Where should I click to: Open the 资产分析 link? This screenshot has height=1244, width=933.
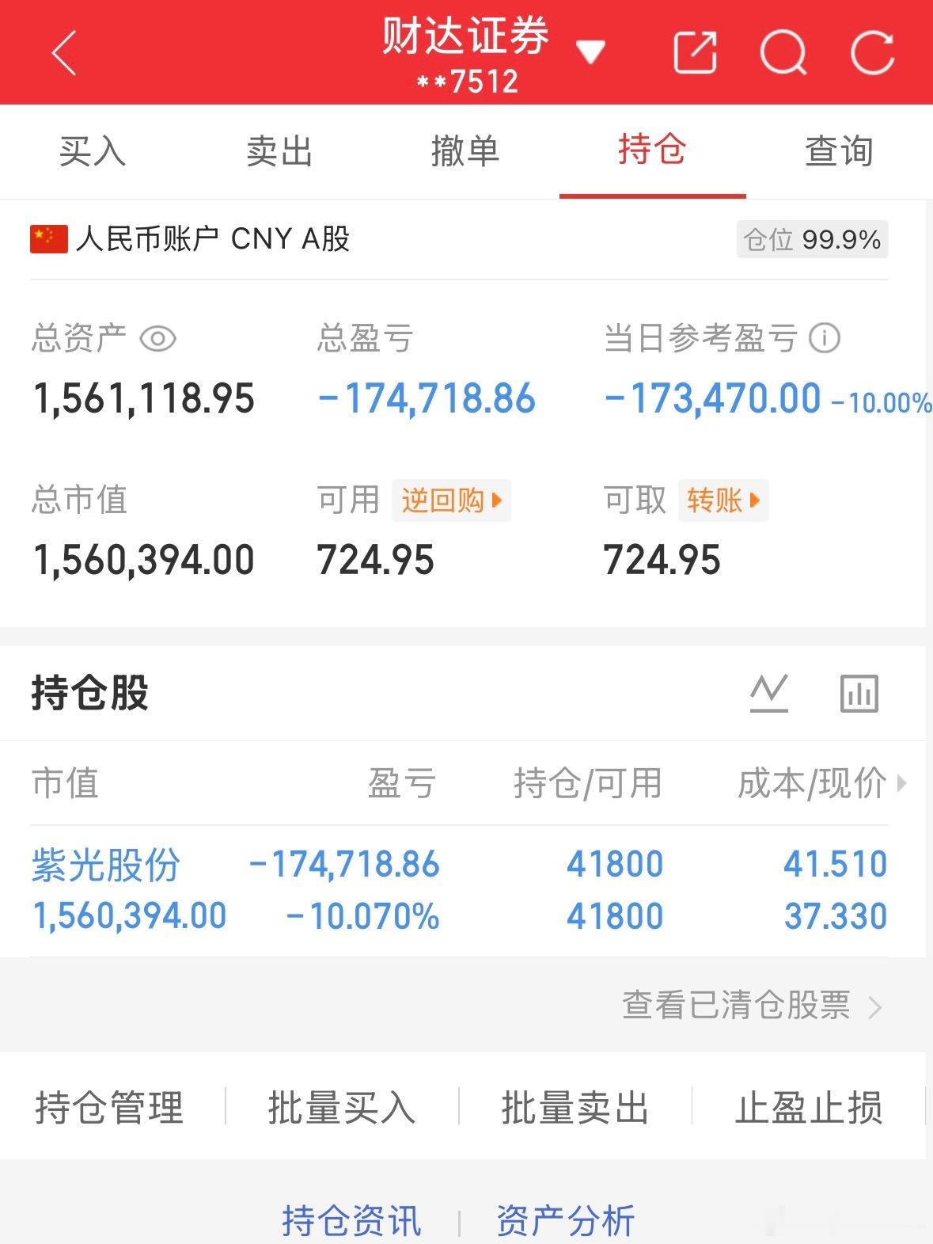566,1220
